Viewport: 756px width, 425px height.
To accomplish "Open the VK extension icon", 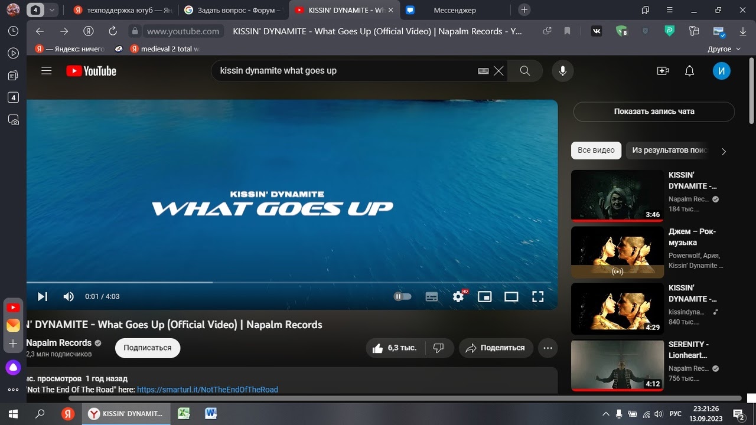I will pos(597,31).
